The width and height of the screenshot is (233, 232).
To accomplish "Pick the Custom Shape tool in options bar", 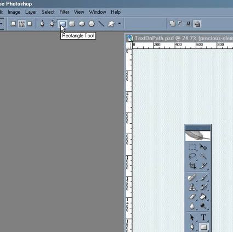I will [x=111, y=24].
